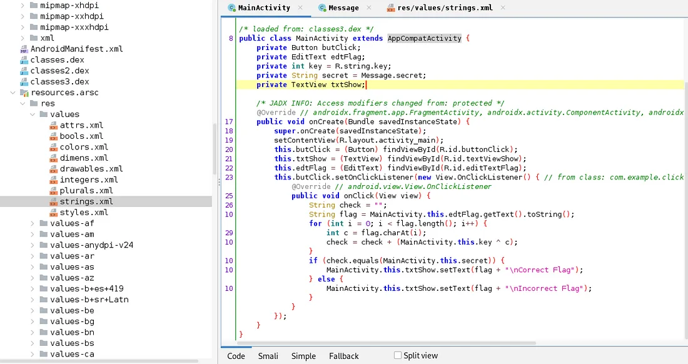688x364 pixels.
Task: Click the res/values/strings.xml tab file icon
Action: pos(390,8)
